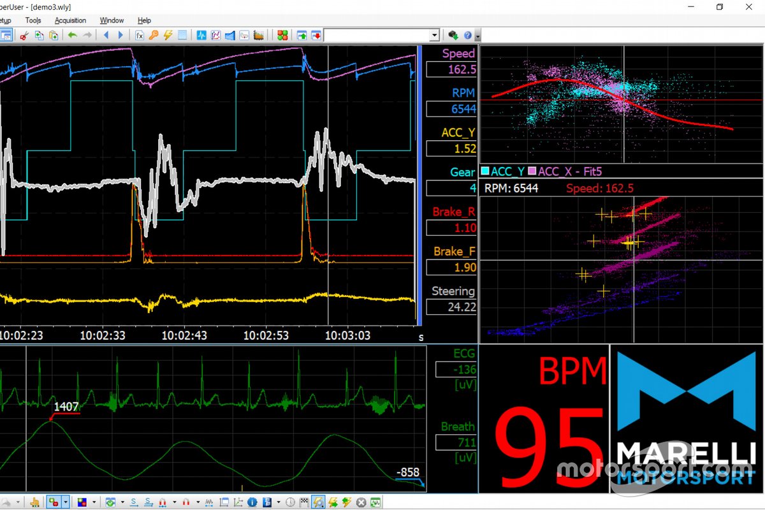Screen dimensions: 765x510
Task: Click the ACC_X pink legend swatch
Action: coord(532,171)
